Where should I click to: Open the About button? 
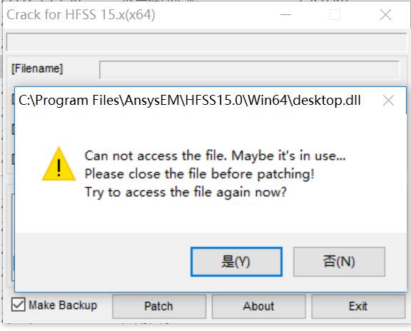(258, 306)
